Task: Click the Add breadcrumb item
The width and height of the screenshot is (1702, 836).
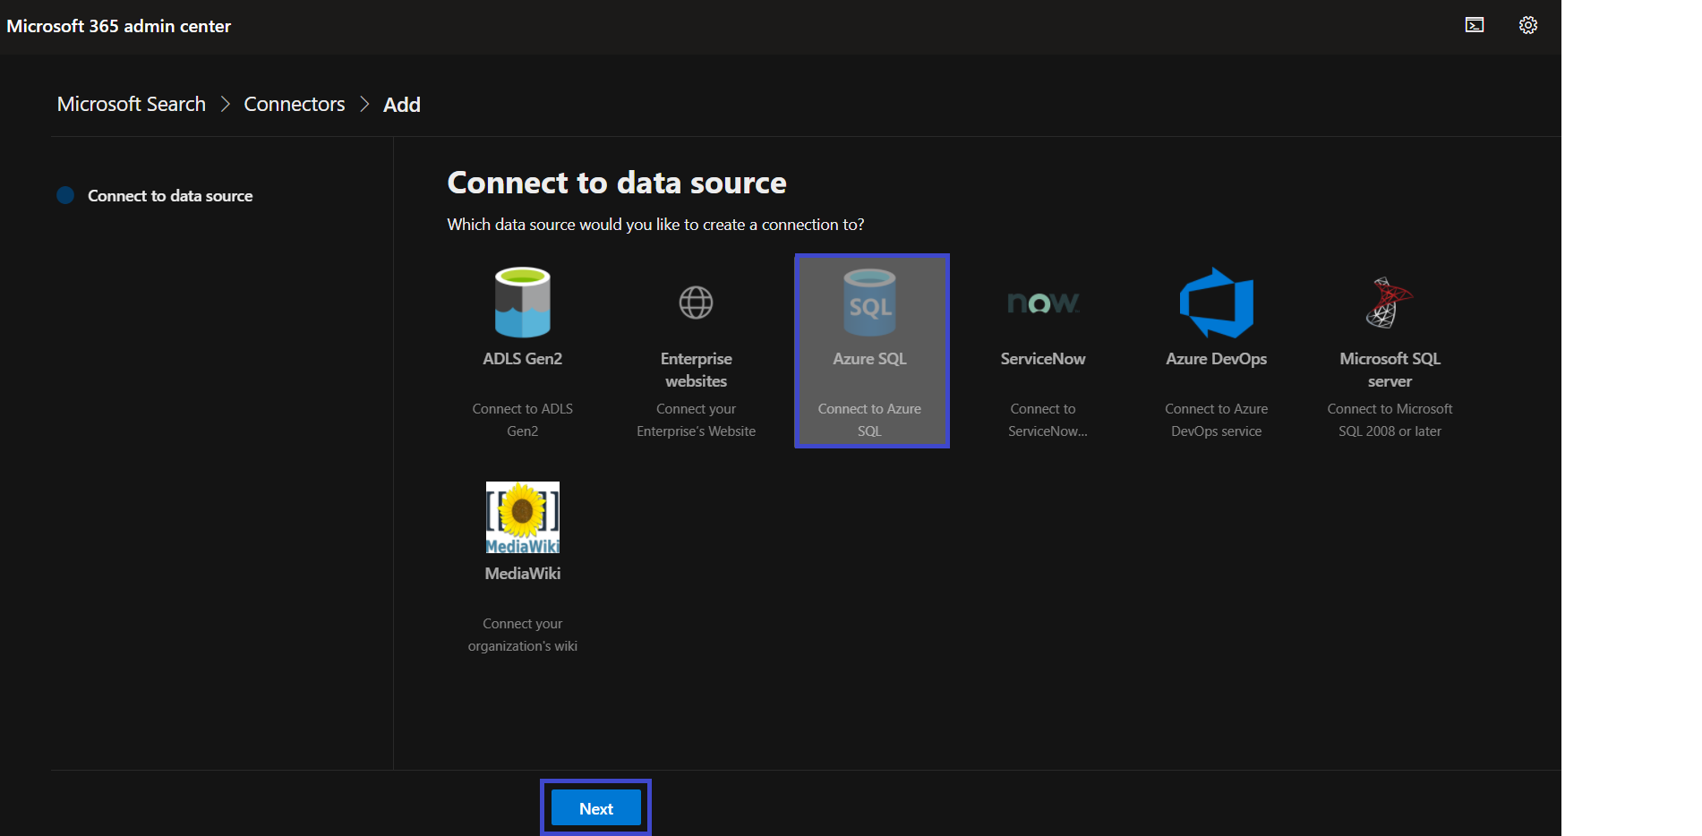Action: pos(401,104)
